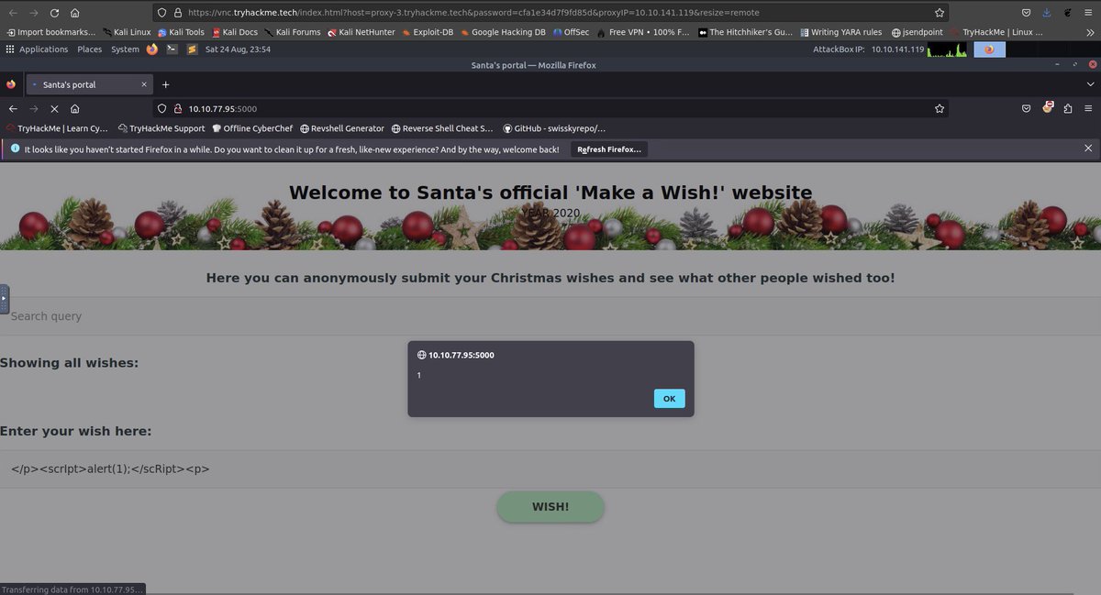Open TryHackMe | Learn Cy... bookmark
Image resolution: width=1101 pixels, height=595 pixels.
57,128
